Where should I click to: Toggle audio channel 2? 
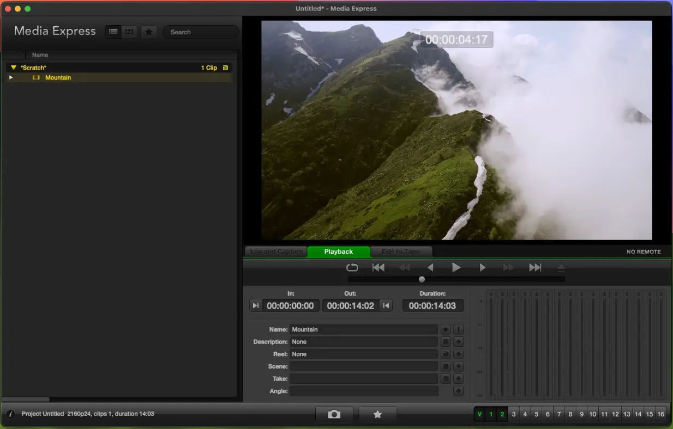click(502, 414)
